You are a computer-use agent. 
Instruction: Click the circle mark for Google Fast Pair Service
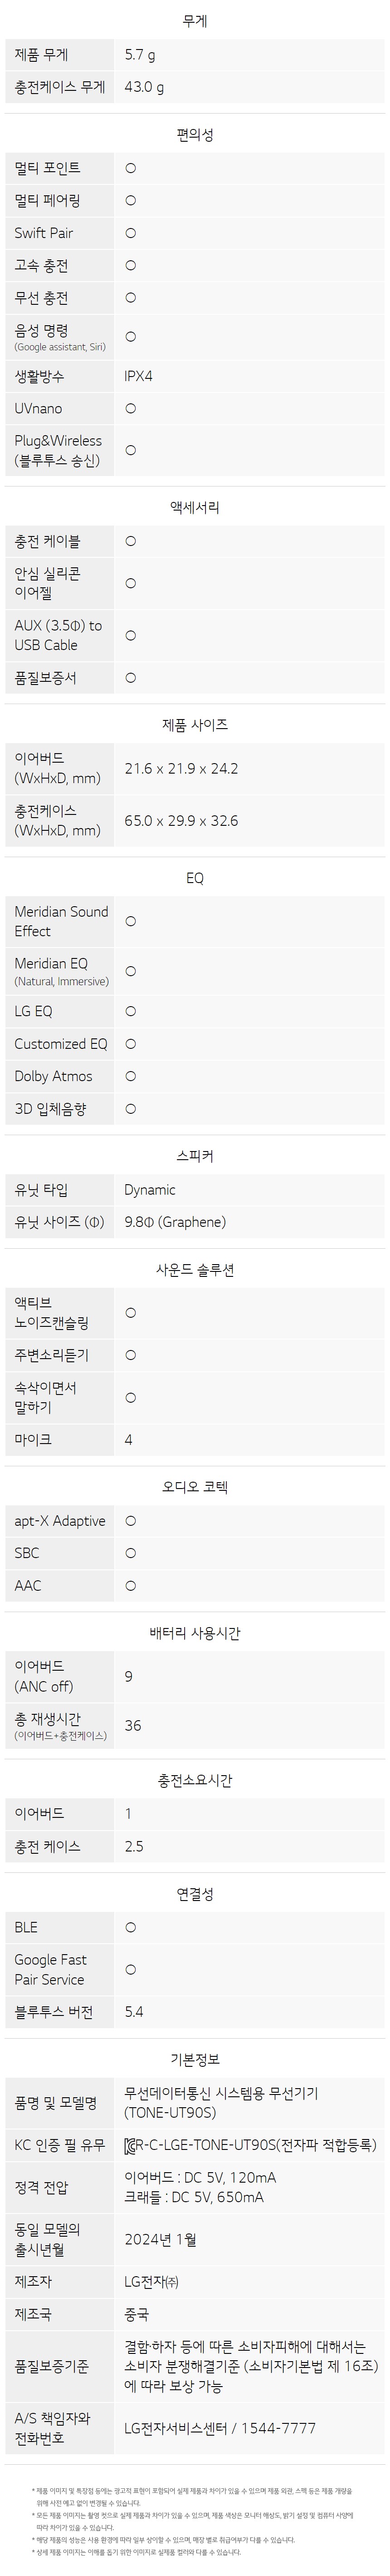(x=131, y=1969)
